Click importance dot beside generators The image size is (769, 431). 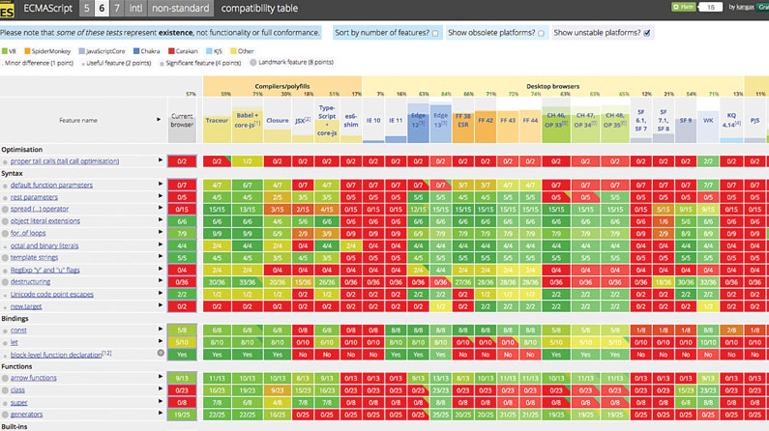pyautogui.click(x=5, y=415)
